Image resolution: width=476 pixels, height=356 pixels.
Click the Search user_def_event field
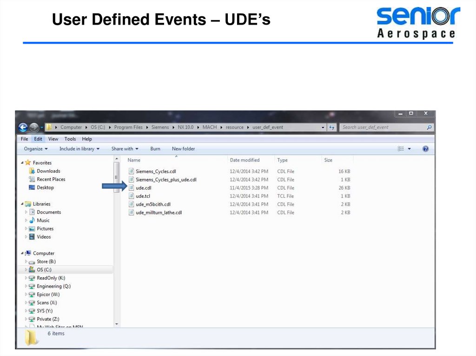click(383, 127)
